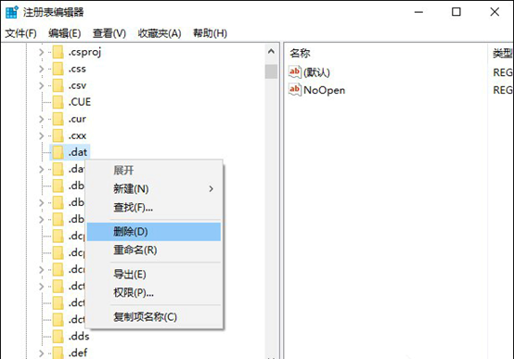Click the string value icon beside (默认)
The width and height of the screenshot is (514, 359).
295,71
